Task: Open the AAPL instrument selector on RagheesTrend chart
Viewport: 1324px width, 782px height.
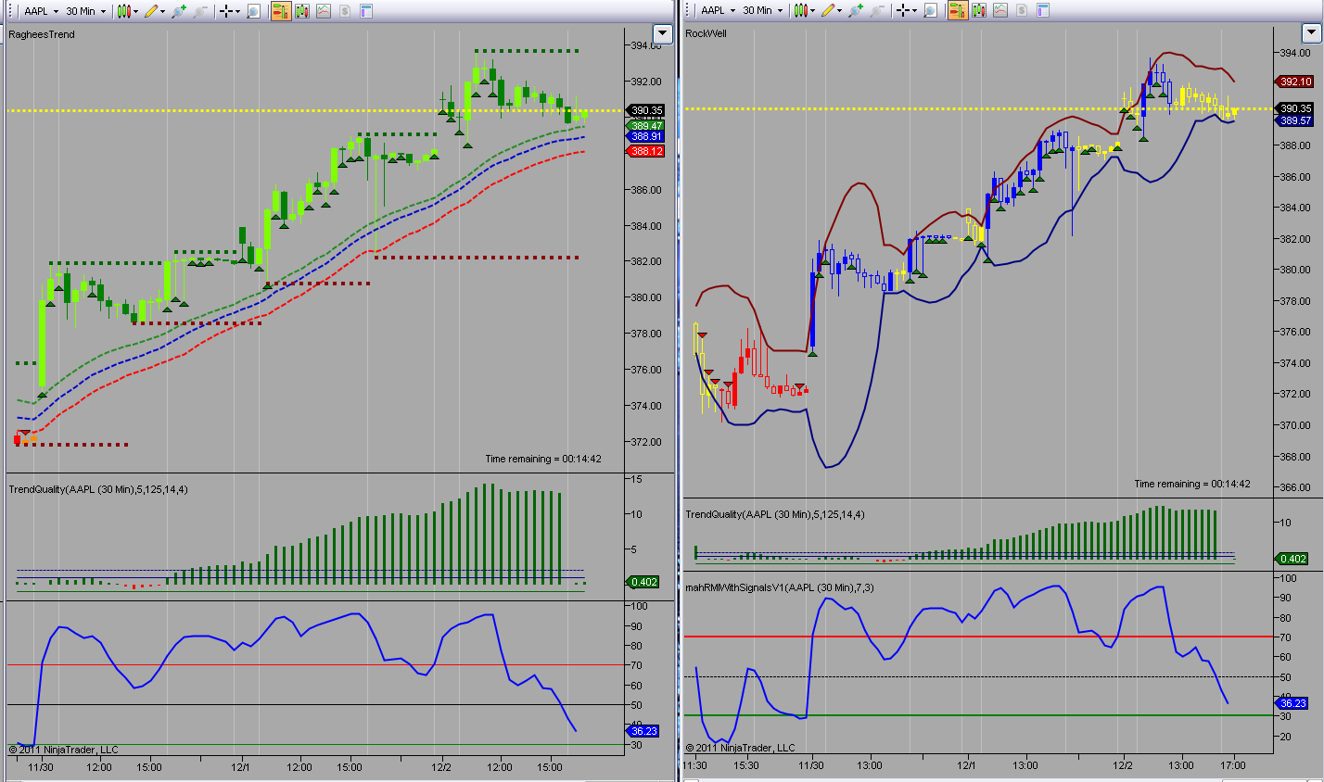Action: pyautogui.click(x=41, y=11)
